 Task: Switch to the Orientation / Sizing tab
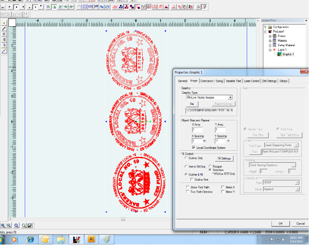click(212, 81)
